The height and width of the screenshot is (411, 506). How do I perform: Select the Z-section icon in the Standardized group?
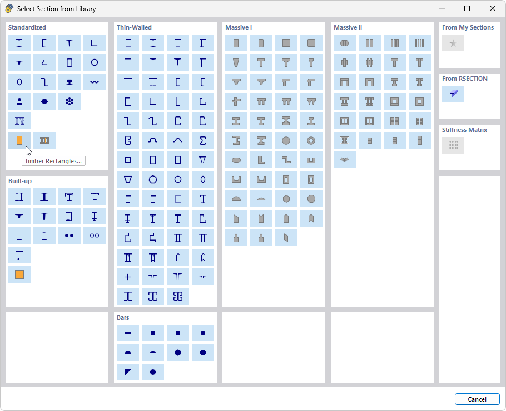[x=44, y=82]
